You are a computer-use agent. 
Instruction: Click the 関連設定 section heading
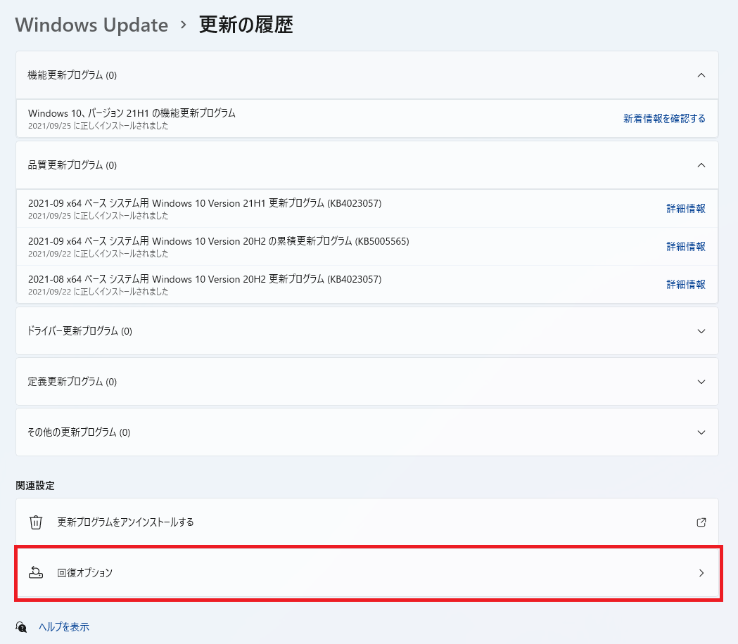coord(35,486)
